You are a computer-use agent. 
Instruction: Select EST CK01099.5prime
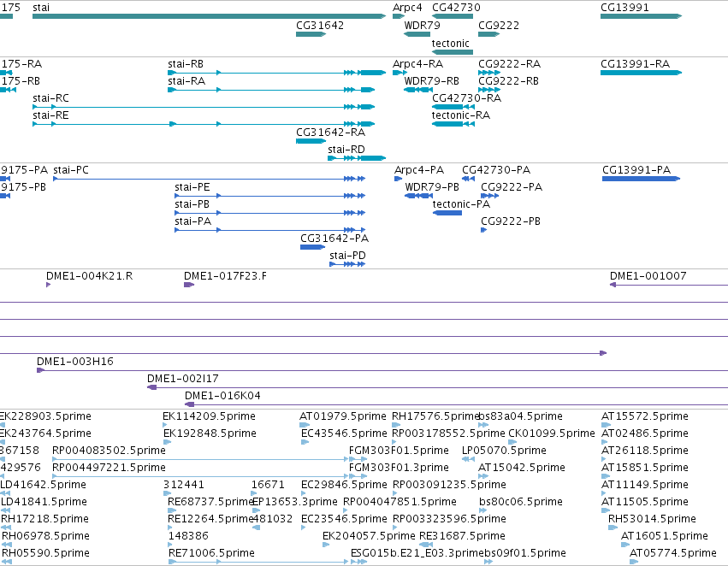tap(512, 442)
